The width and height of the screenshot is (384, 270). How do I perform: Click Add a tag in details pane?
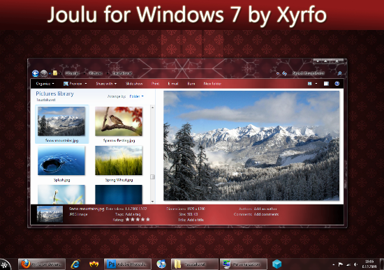pos(133,214)
